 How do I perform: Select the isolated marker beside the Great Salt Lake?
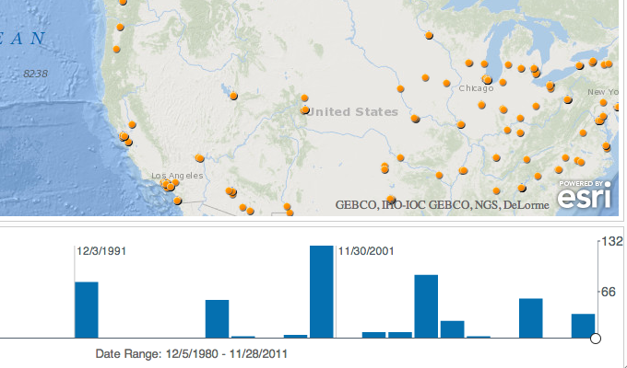coord(233,95)
